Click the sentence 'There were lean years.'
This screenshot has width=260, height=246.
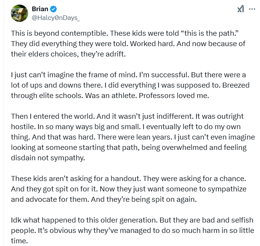[135, 137]
